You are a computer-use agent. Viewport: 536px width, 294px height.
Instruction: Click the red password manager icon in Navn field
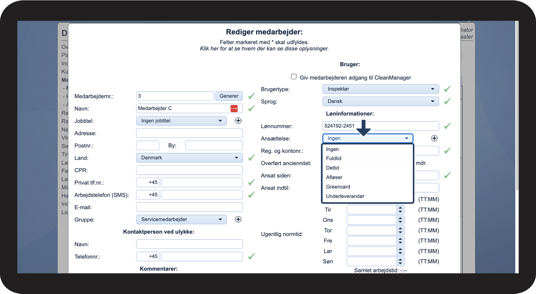234,108
